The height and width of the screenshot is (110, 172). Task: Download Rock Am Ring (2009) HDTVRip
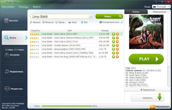pos(113,57)
